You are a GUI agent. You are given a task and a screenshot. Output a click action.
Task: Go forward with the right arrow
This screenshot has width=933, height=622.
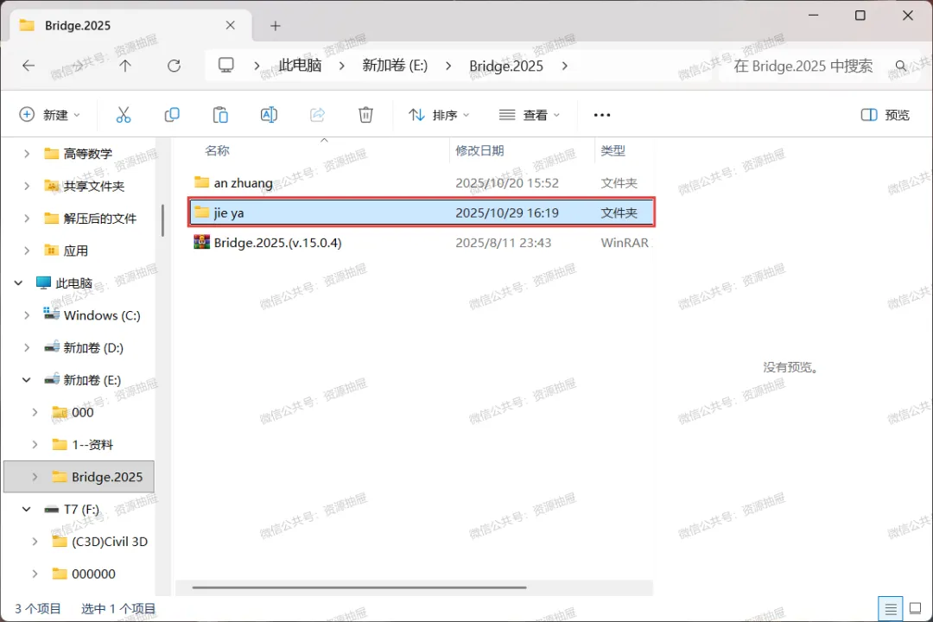[x=77, y=66]
